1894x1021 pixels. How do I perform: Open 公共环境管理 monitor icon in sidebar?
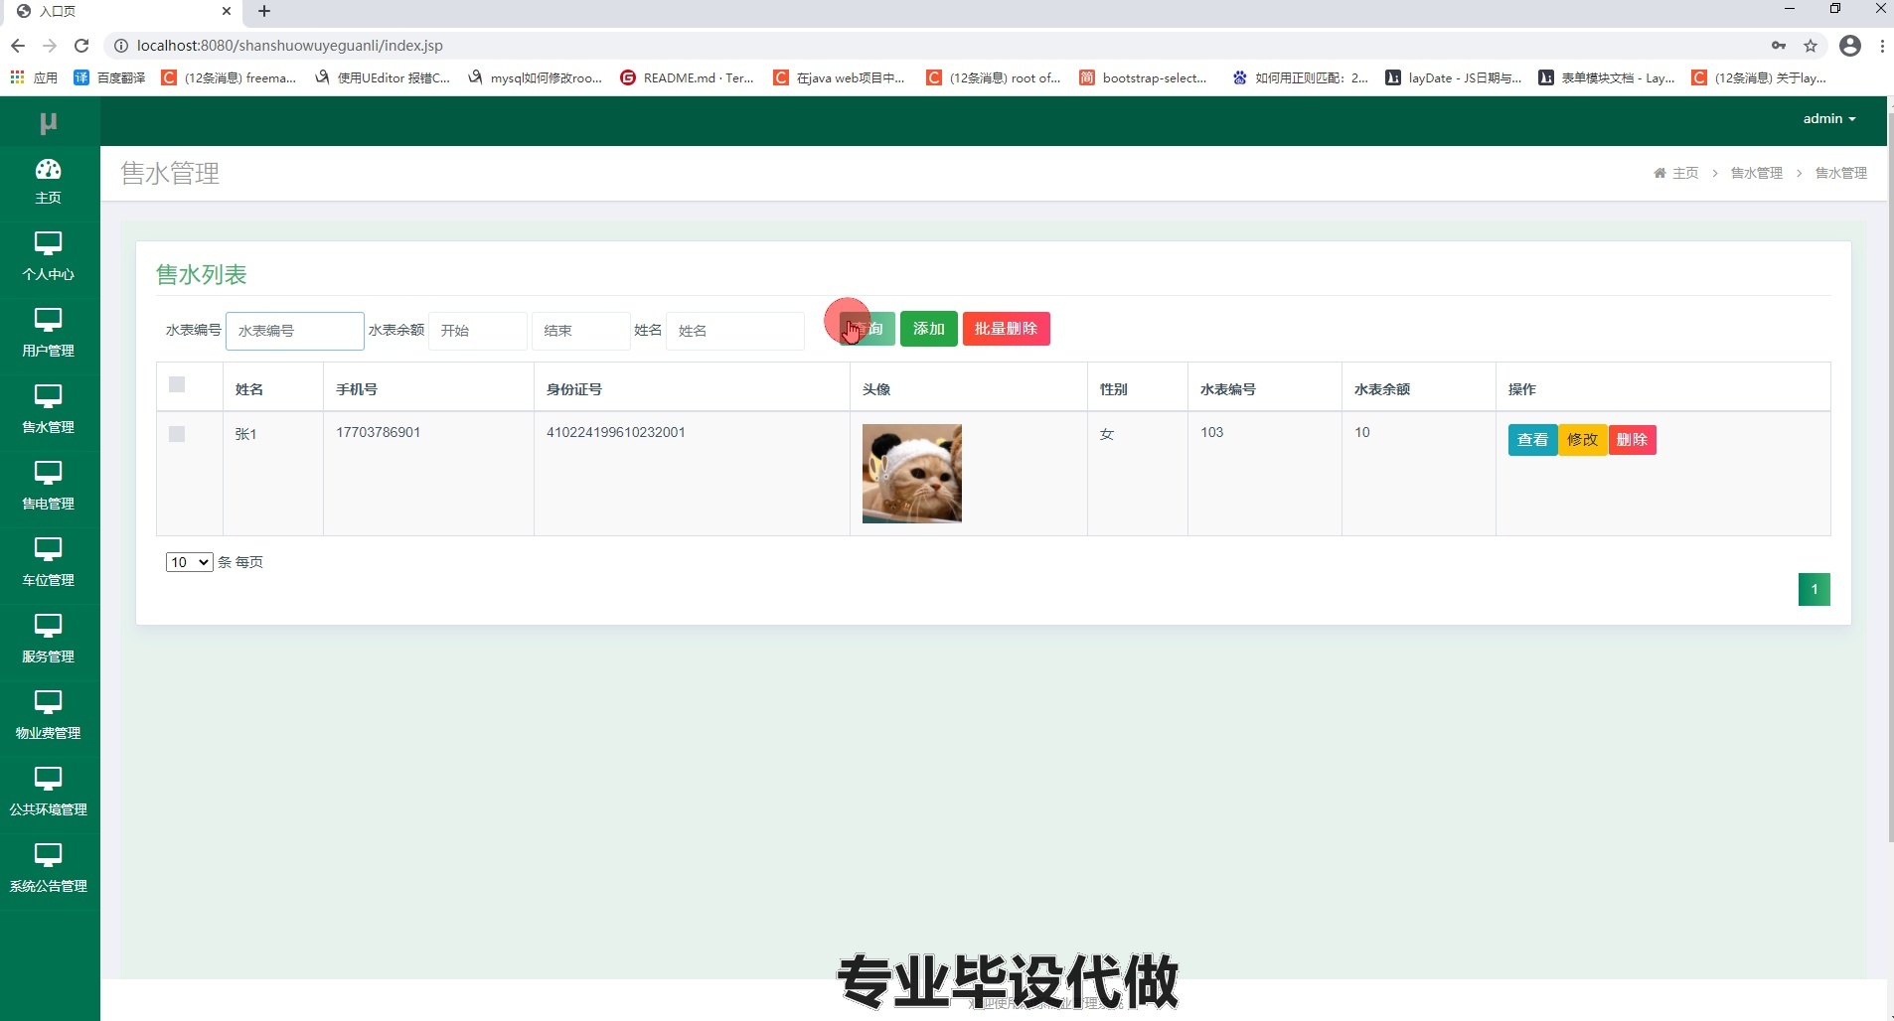48,780
